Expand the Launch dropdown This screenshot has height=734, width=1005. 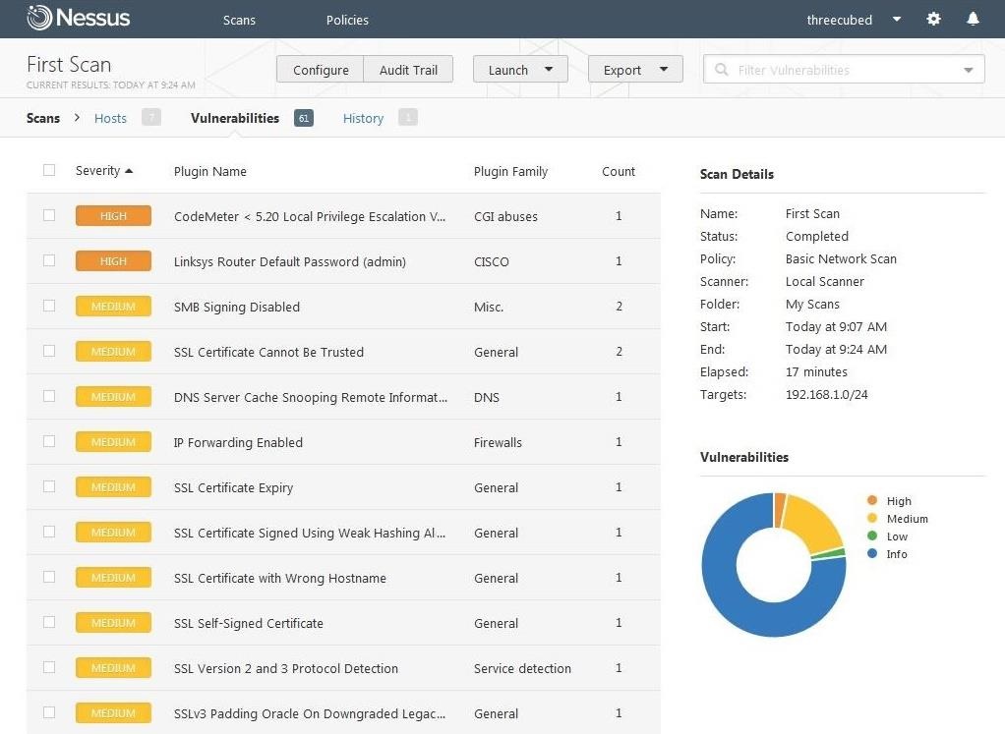tap(520, 70)
